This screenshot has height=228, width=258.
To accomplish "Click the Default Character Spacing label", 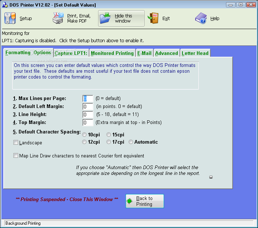I will (47, 132).
